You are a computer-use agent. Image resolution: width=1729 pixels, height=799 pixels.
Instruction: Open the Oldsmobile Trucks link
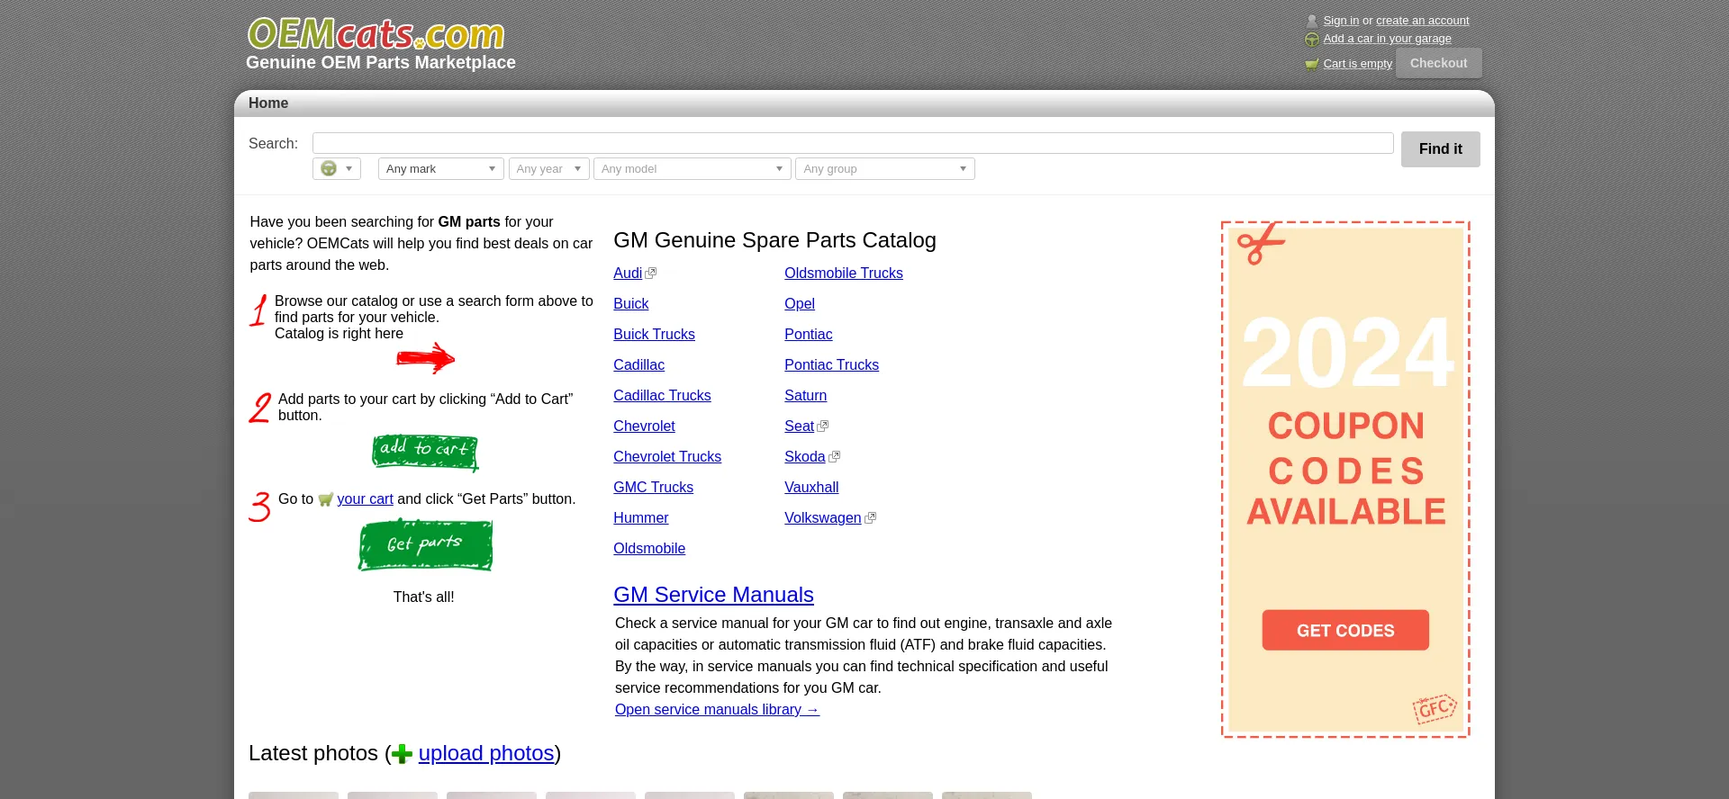click(844, 273)
